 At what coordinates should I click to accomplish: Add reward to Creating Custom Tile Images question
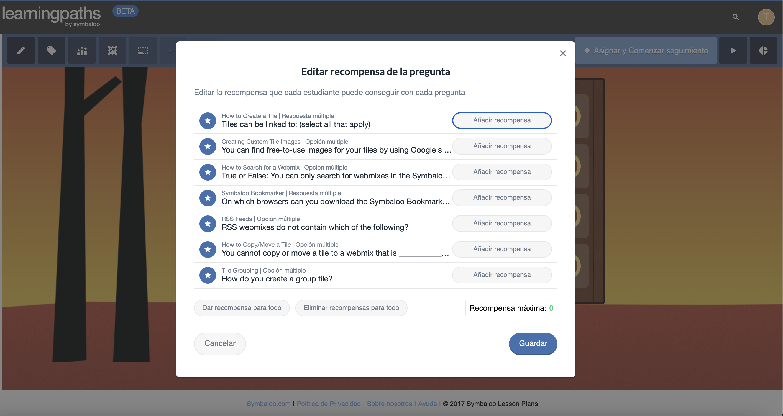(x=502, y=146)
